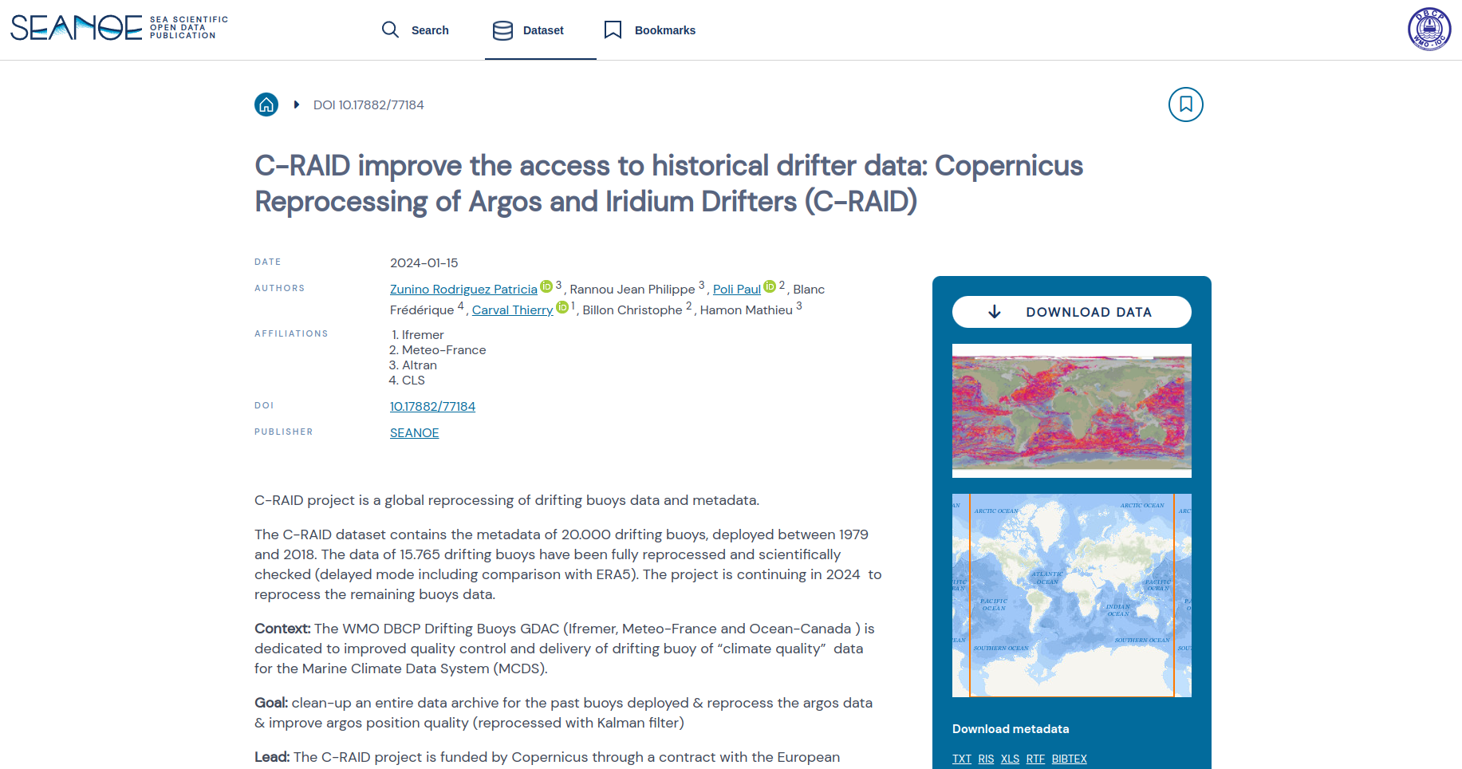The image size is (1462, 769).
Task: Download metadata in RTF format
Action: coord(1035,759)
